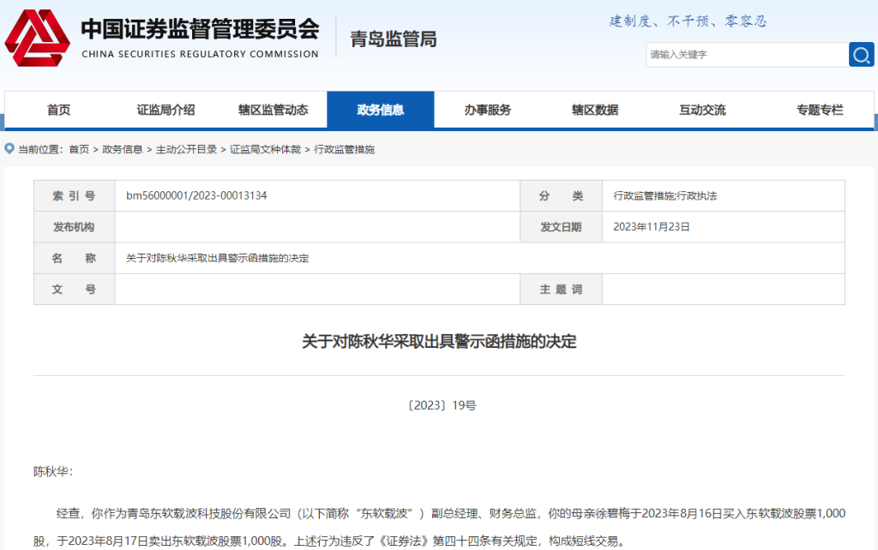Go to the 辖区数据 tab

point(595,111)
